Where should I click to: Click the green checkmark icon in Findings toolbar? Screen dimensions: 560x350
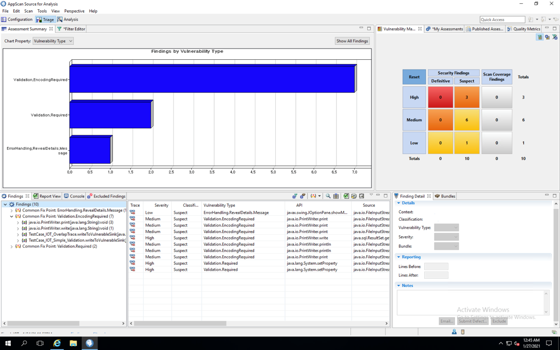(346, 196)
